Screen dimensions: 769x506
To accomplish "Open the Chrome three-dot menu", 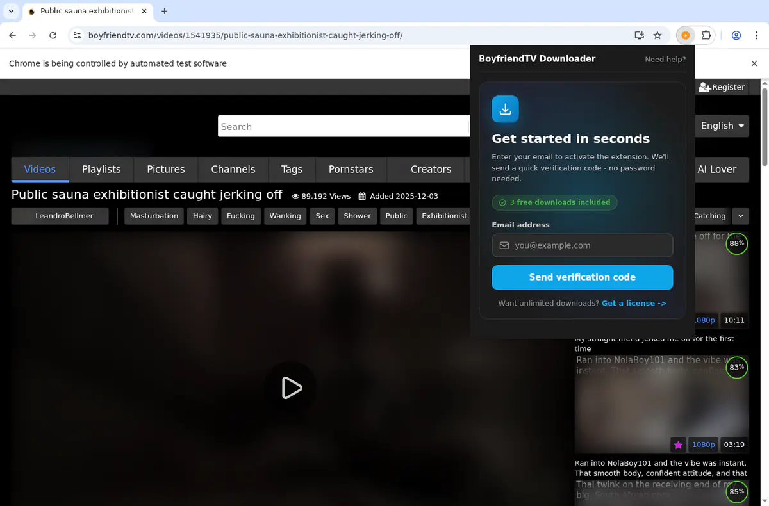I will pos(756,35).
